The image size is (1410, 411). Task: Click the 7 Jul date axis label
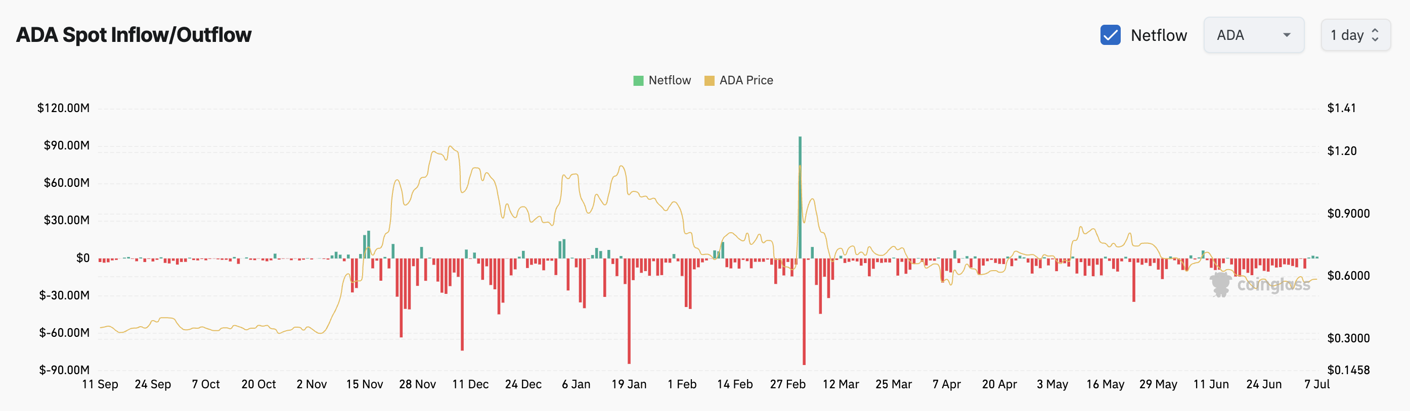pos(1316,384)
